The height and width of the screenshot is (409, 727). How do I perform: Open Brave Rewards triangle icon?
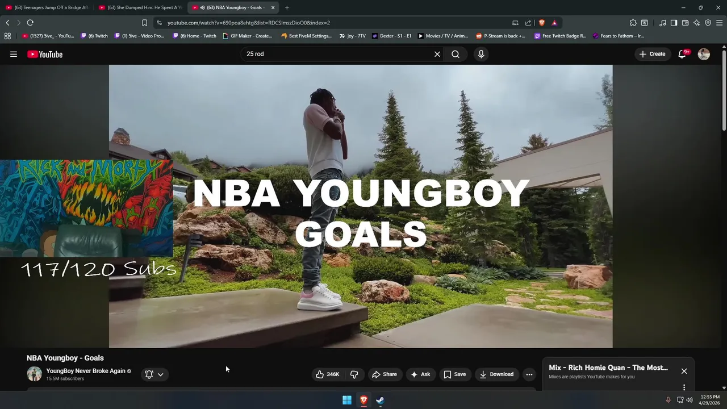(x=554, y=23)
